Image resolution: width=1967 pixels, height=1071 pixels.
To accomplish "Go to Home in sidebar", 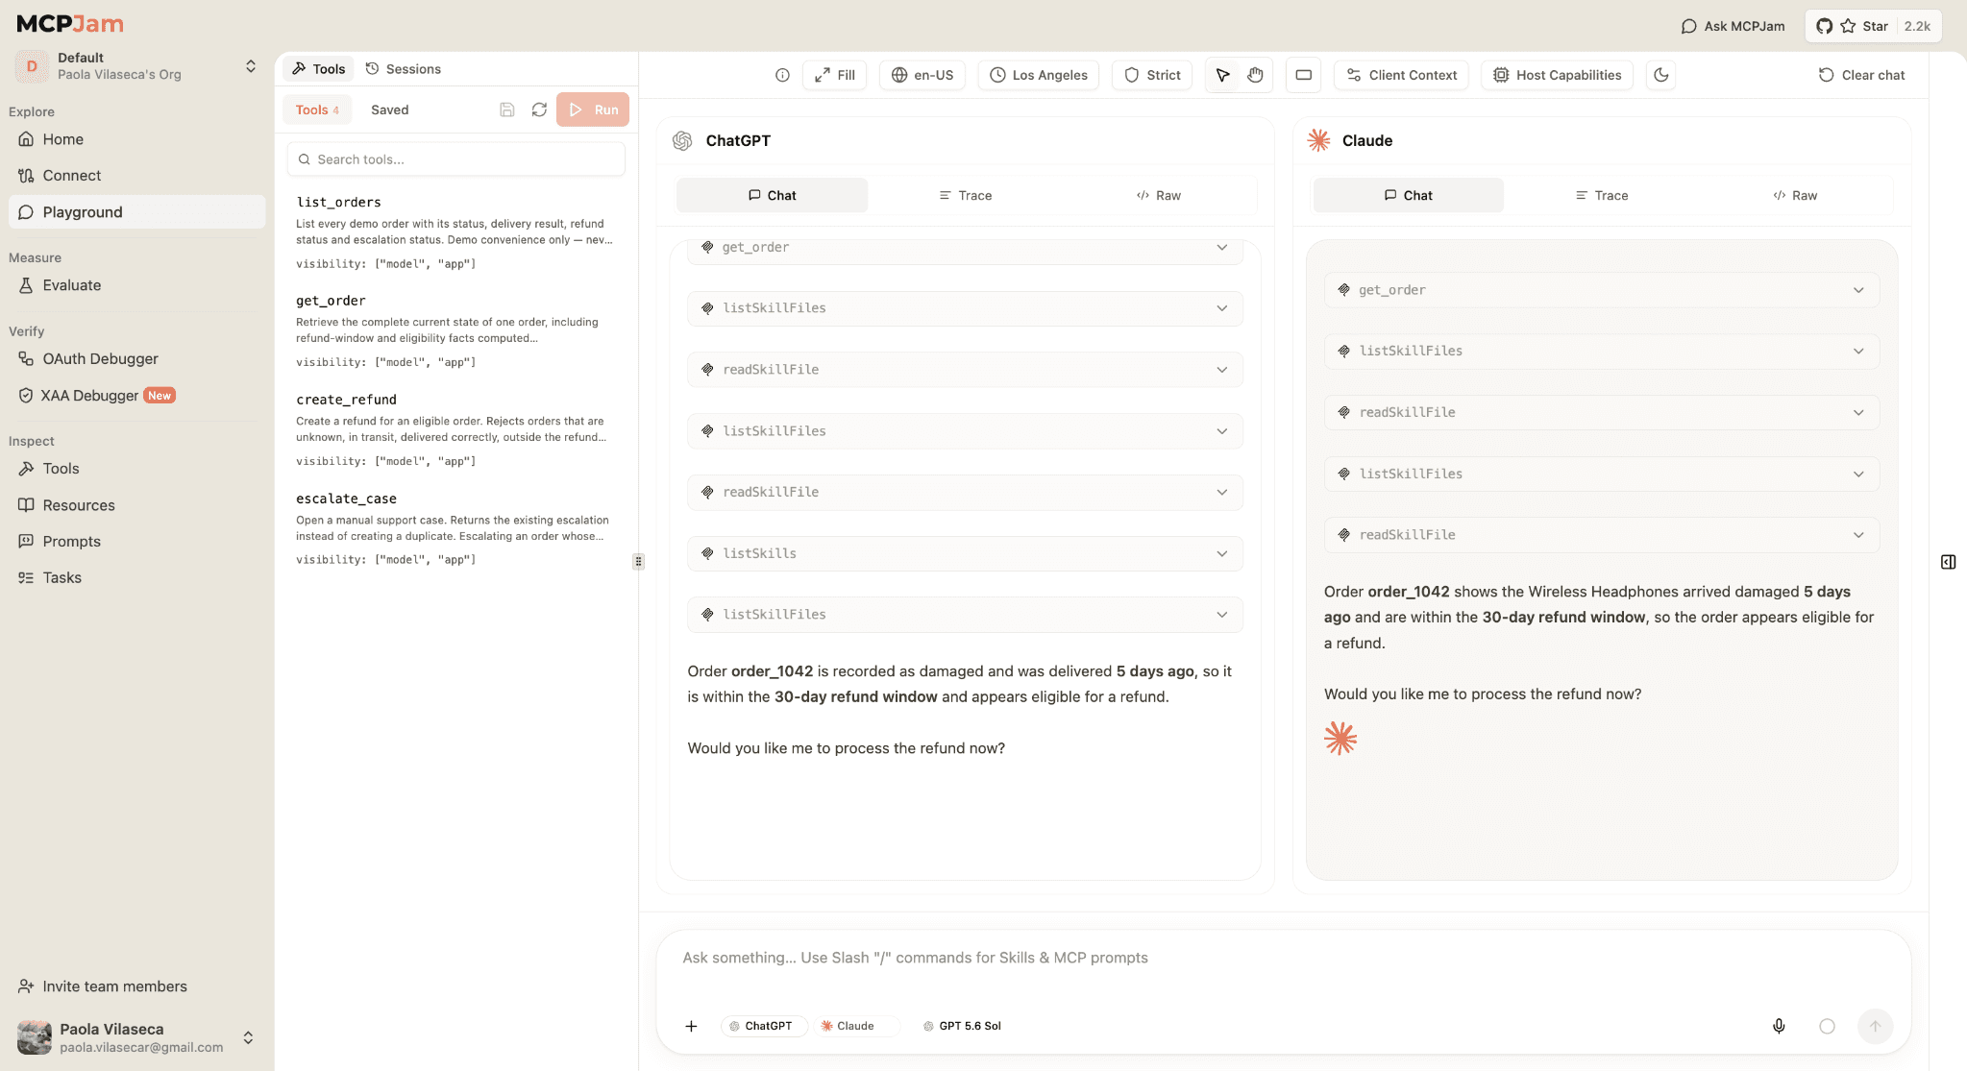I will 136,139.
